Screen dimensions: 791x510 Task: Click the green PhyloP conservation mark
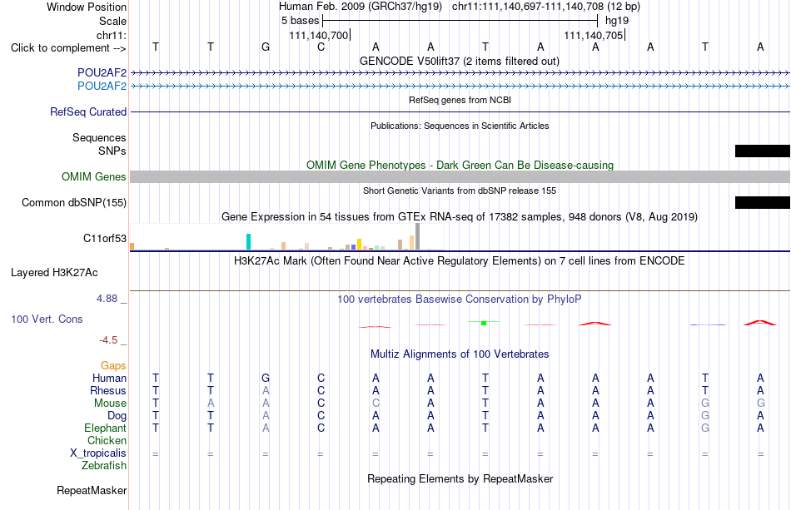484,323
